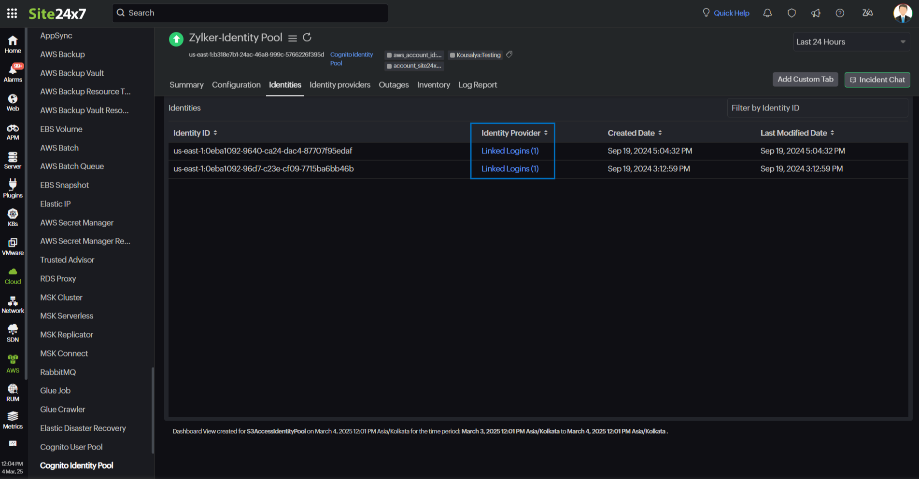Switch to the Identity providers tab
Screen dimensions: 919x479
(339, 85)
